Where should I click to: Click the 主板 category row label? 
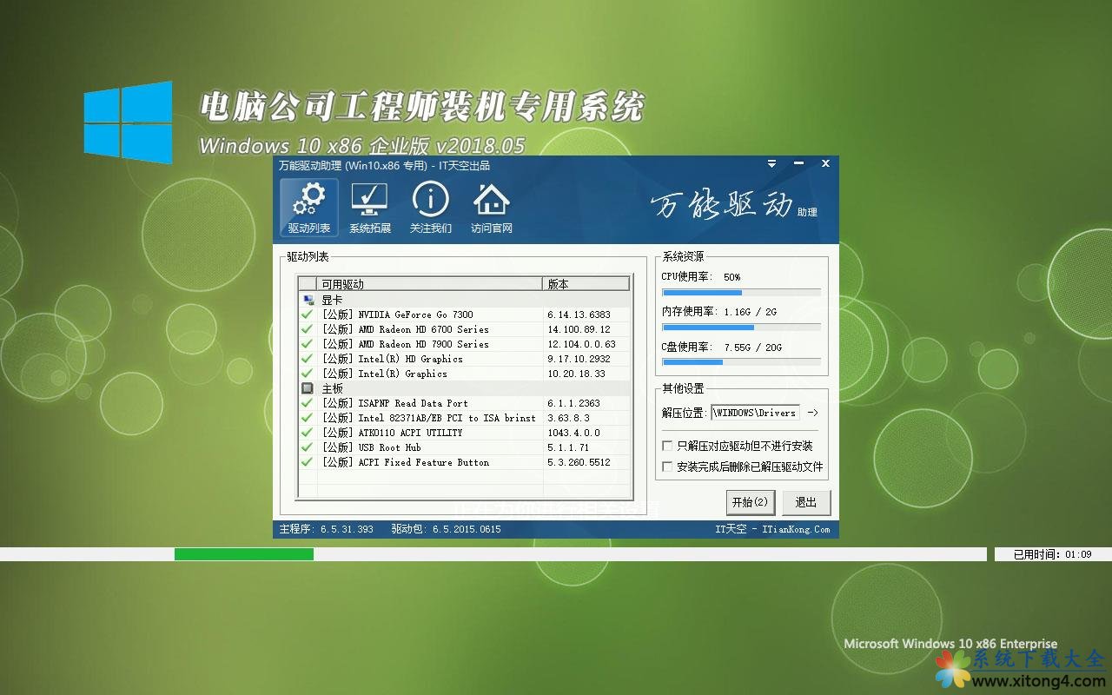click(x=332, y=388)
